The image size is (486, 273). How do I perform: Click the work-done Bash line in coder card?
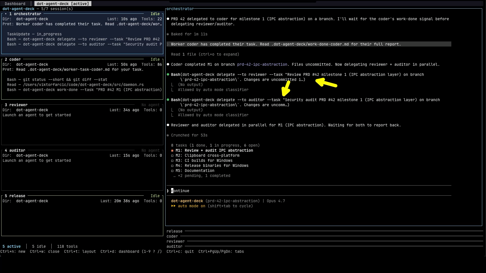pos(84,90)
